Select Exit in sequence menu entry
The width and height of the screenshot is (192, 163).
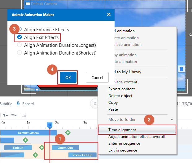123,150
